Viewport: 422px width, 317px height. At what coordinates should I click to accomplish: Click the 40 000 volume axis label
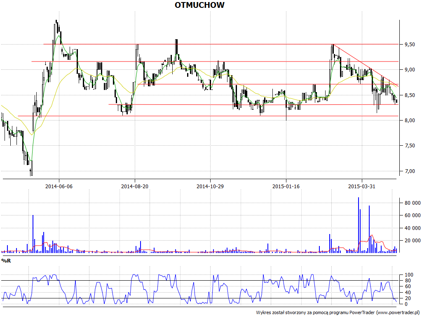(x=413, y=228)
